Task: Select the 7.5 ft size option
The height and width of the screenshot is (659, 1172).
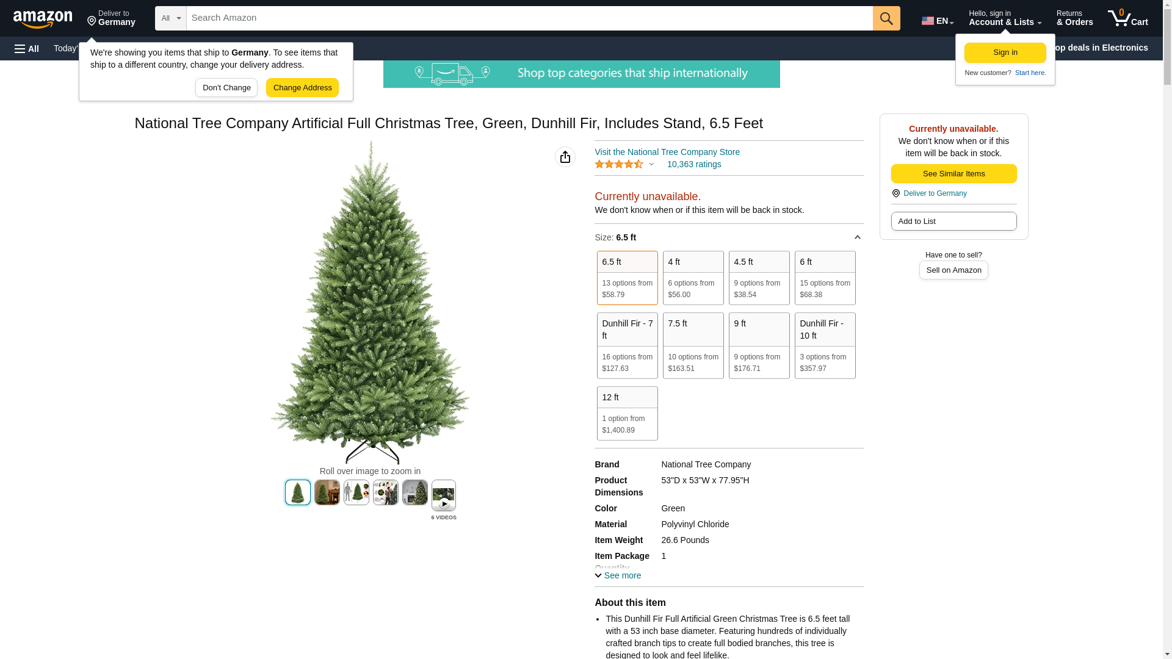Action: pos(693,345)
